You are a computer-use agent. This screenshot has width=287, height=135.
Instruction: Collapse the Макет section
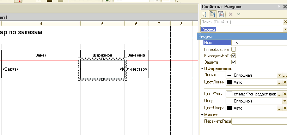pos(202,115)
